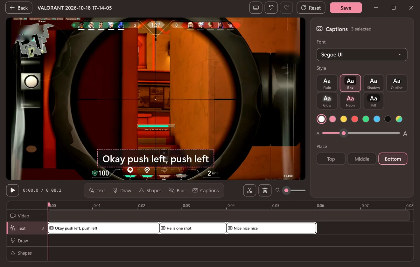Pick the green caption color
This screenshot has width=420, height=267.
366,119
